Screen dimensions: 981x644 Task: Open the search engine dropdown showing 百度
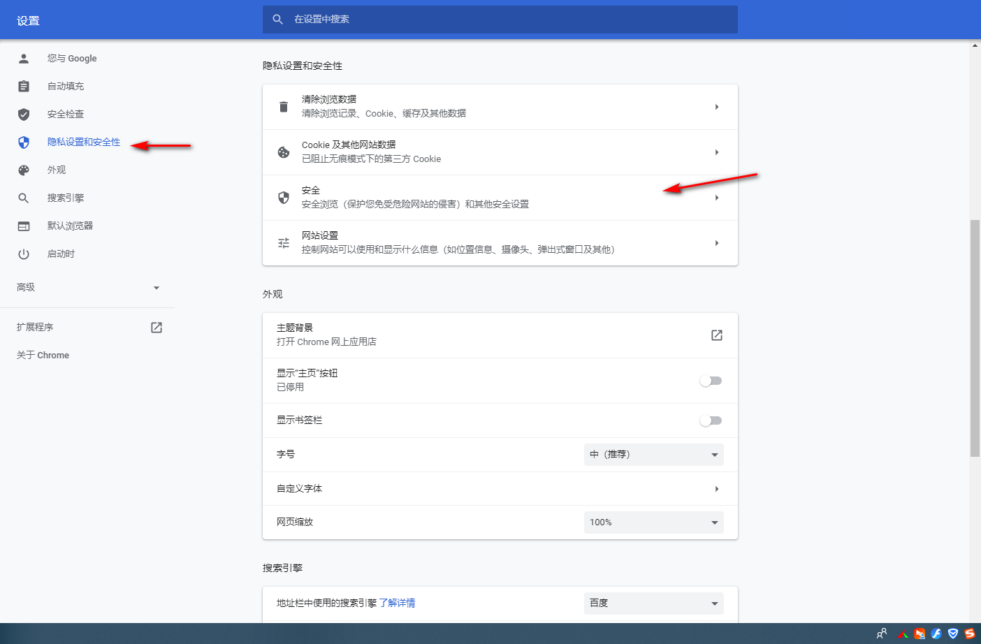pos(653,603)
